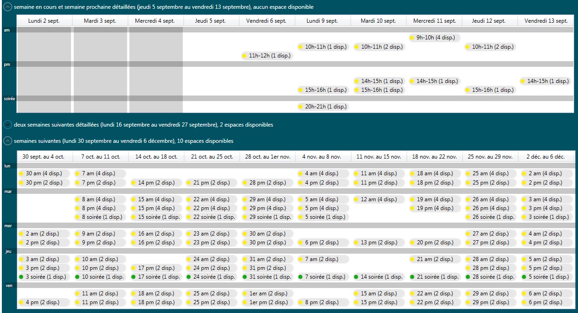Click the Vendredi 13 sept. column header
578x313 pixels.
pos(546,21)
